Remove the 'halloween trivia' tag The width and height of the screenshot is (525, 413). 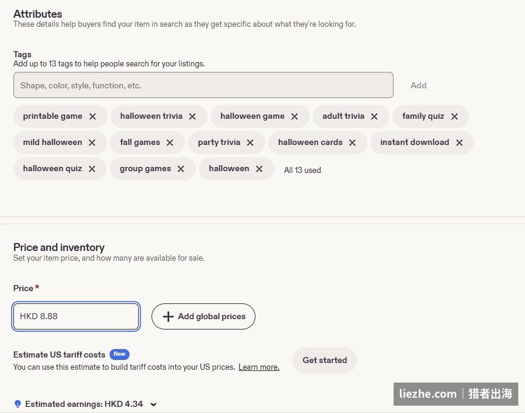tap(192, 116)
